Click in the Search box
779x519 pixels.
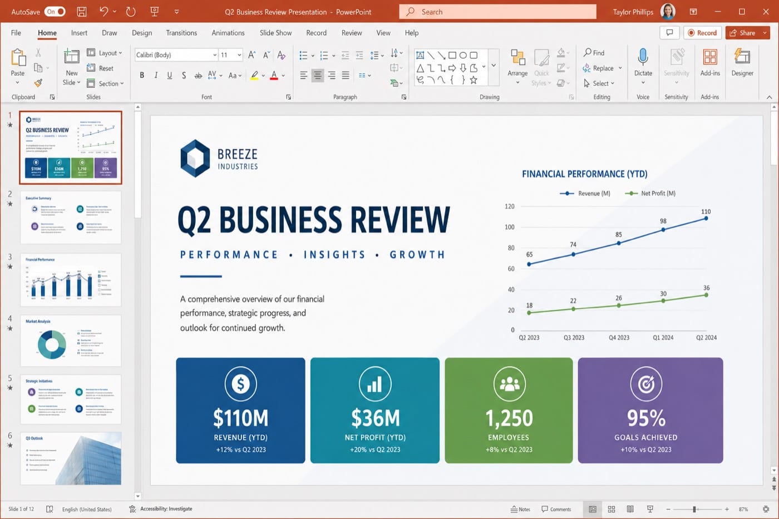[x=497, y=12]
